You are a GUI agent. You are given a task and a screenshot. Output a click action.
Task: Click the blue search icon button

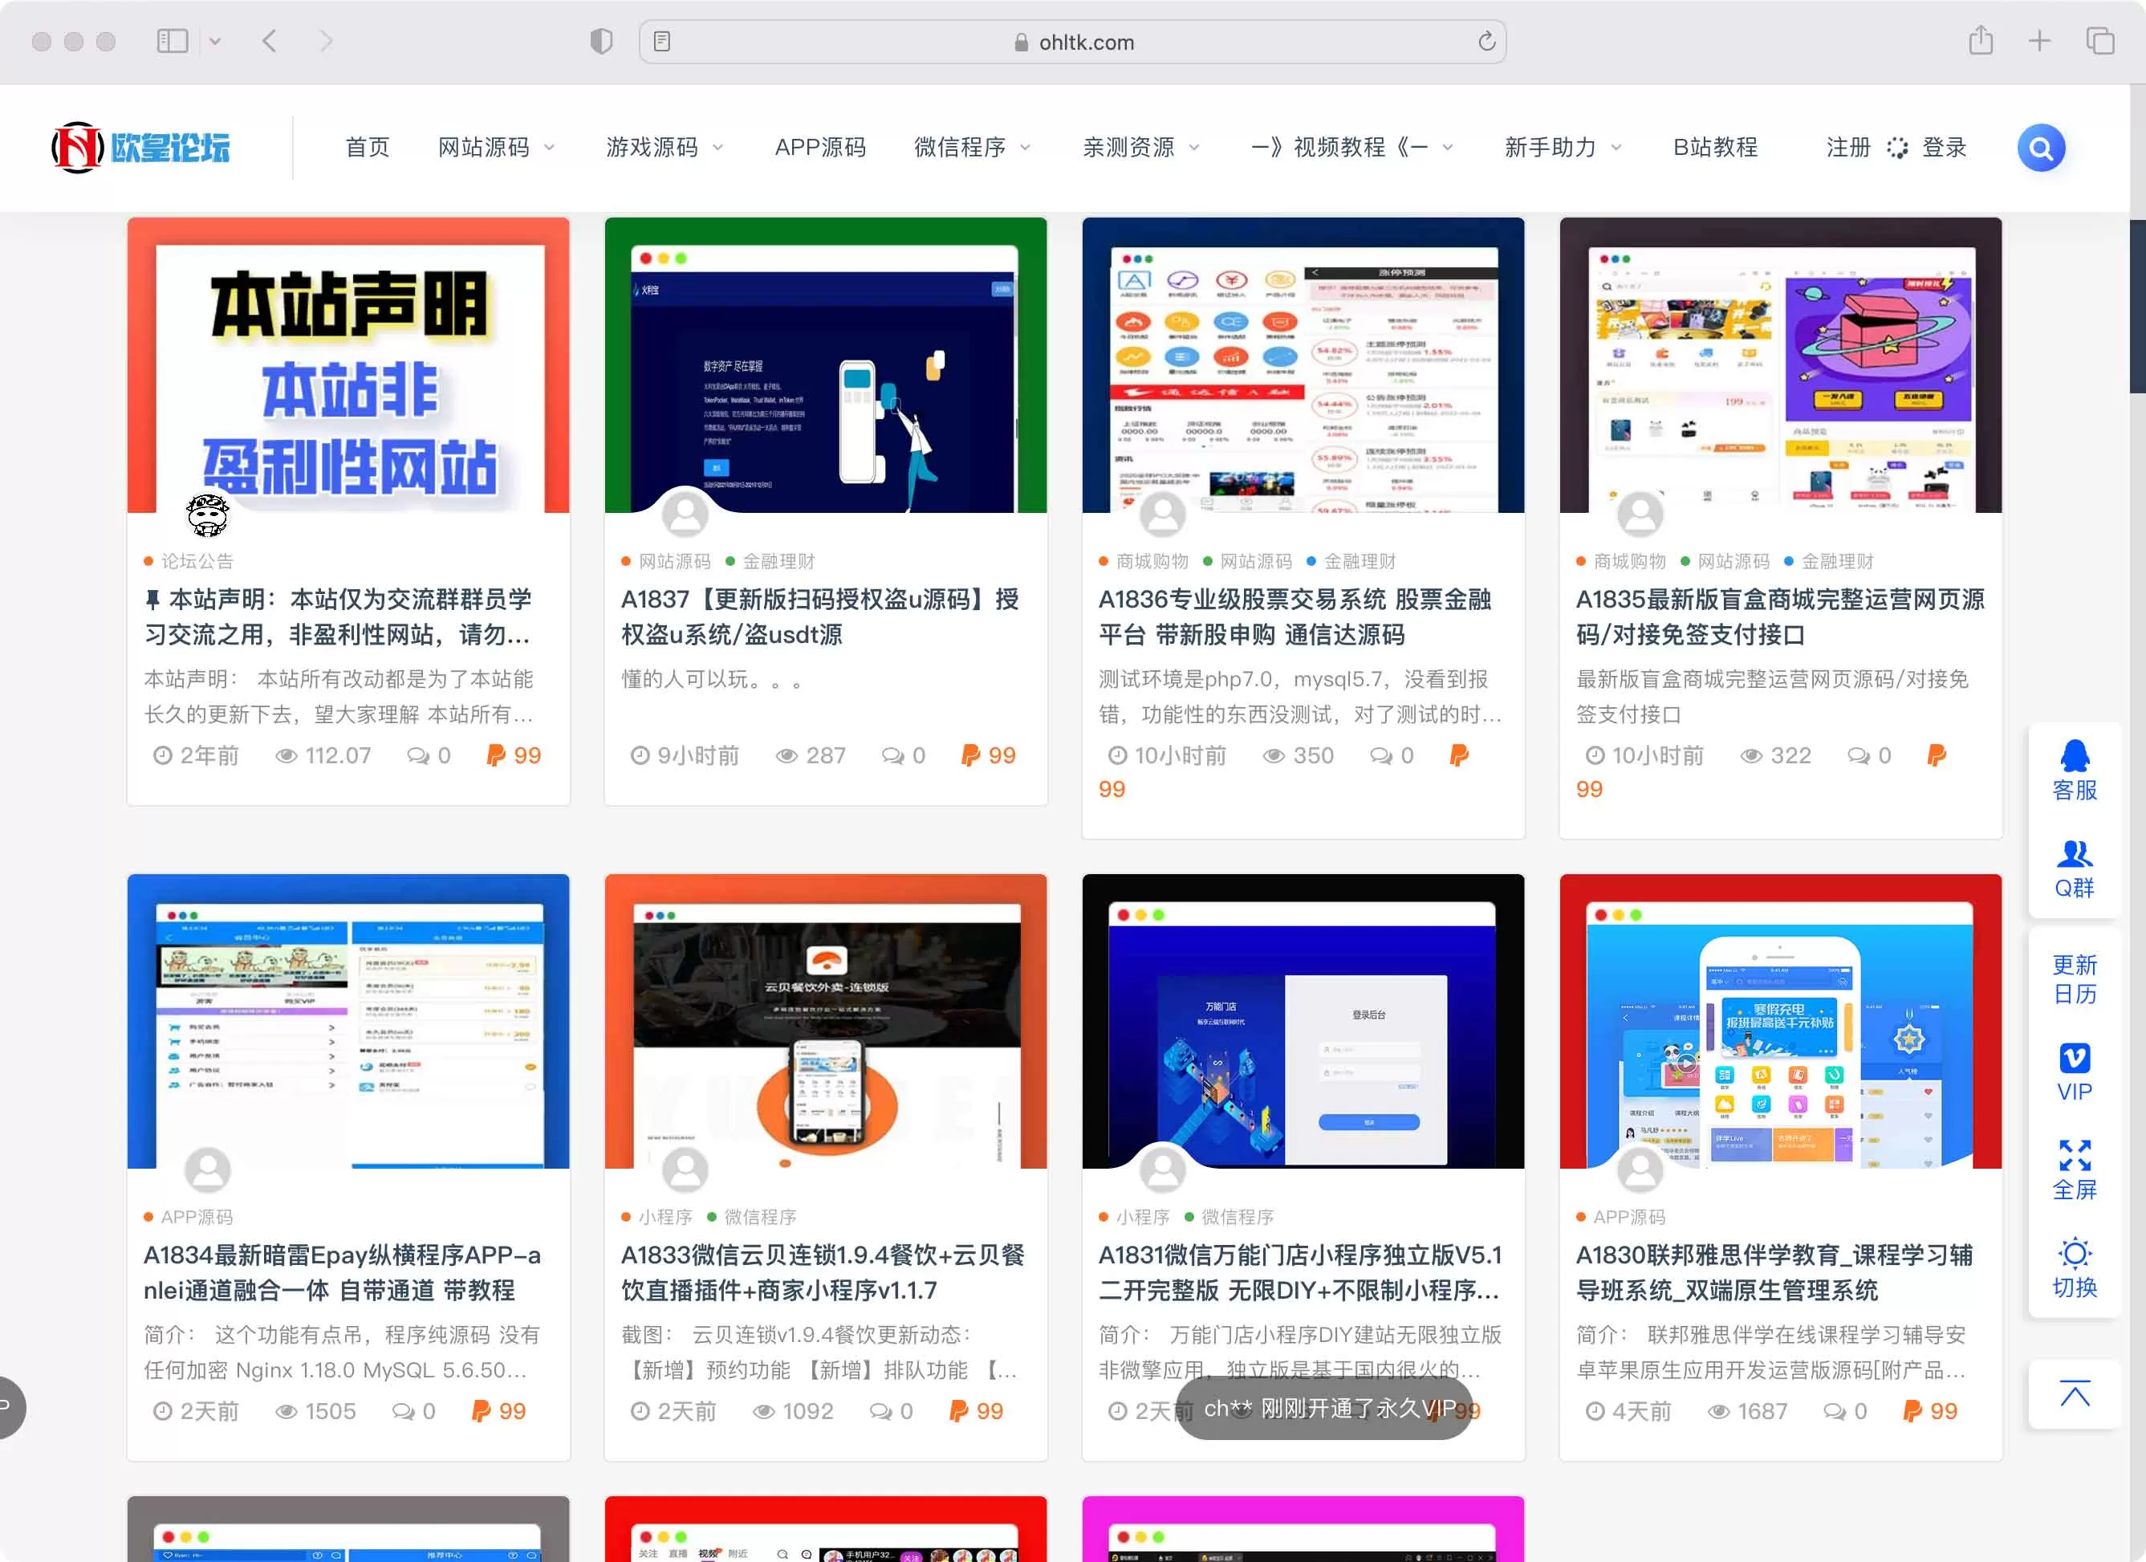[x=2040, y=148]
